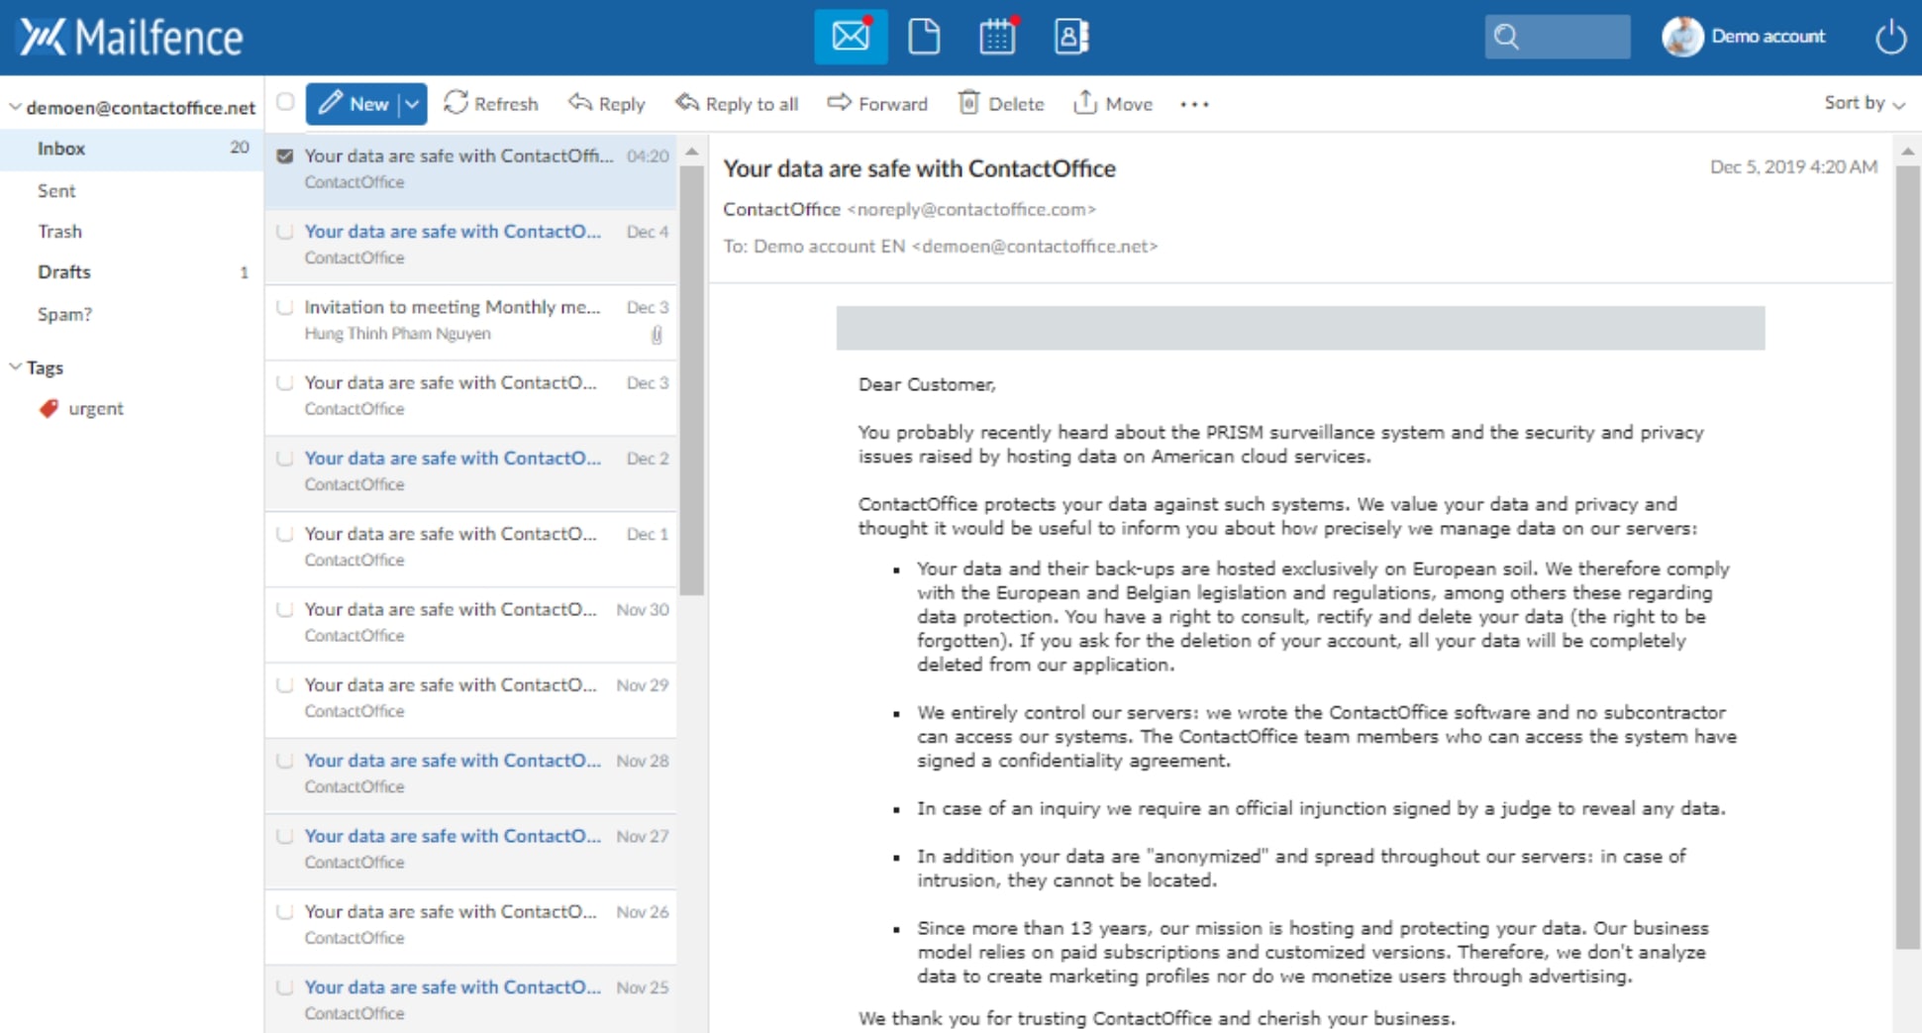Toggle the select all messages checkbox
The height and width of the screenshot is (1033, 1922).
(x=285, y=102)
